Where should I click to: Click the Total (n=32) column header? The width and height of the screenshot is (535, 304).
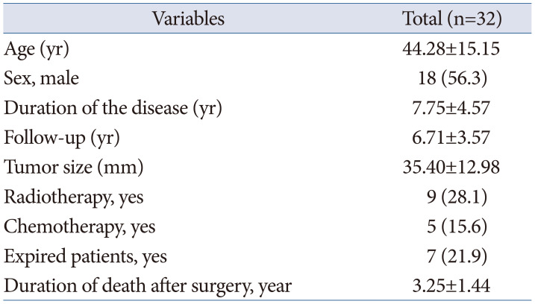pos(451,18)
